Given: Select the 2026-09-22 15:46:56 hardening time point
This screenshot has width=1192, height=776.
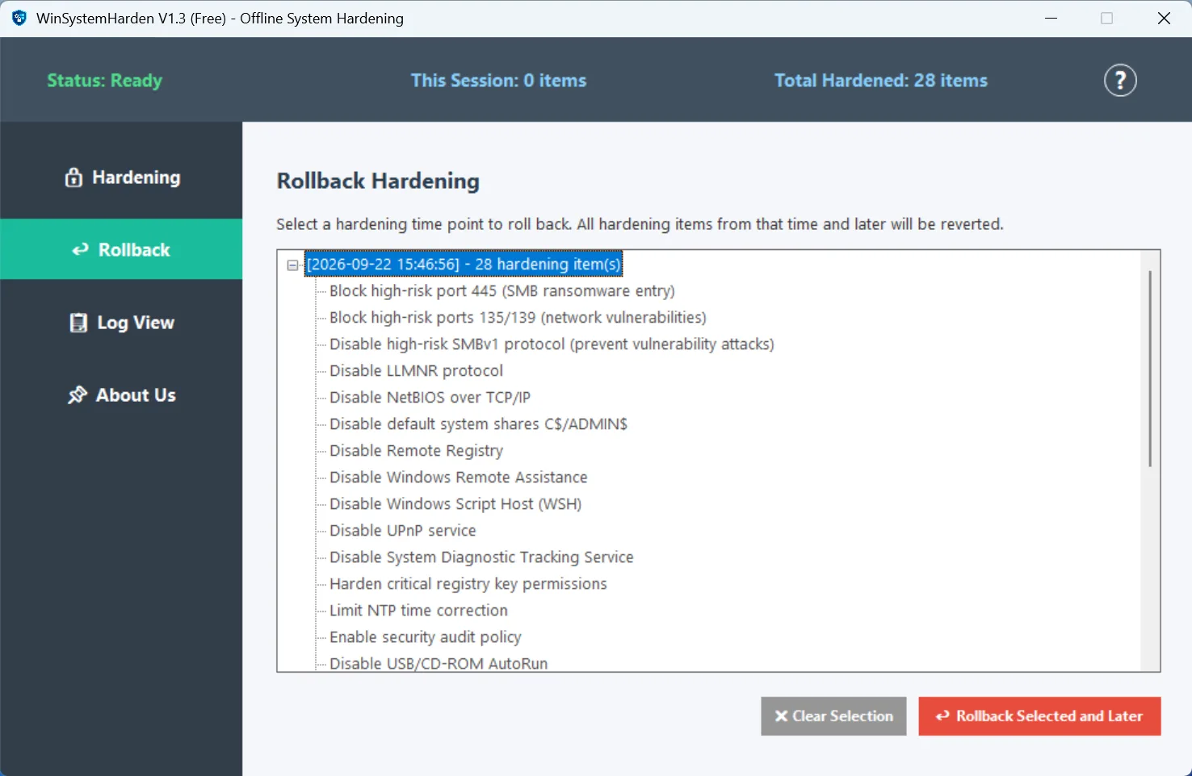Looking at the screenshot, I should 464,264.
